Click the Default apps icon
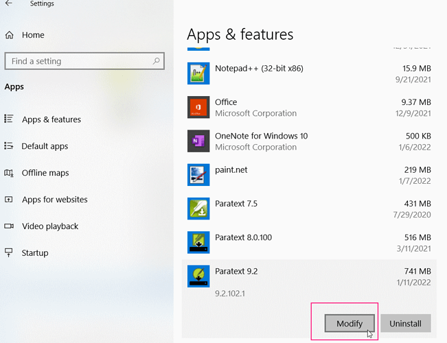The image size is (447, 343). click(8, 146)
